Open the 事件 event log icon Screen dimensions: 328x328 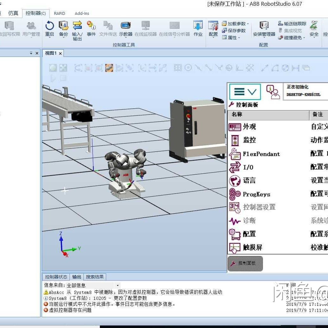point(91,29)
